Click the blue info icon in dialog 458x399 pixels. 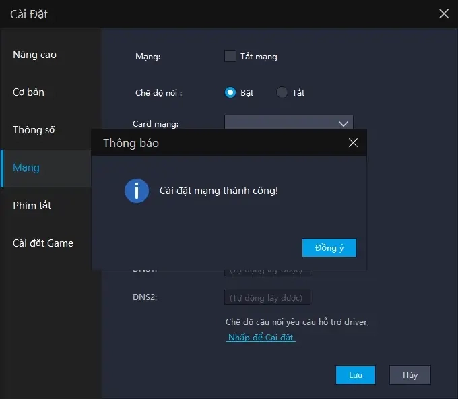pos(137,191)
